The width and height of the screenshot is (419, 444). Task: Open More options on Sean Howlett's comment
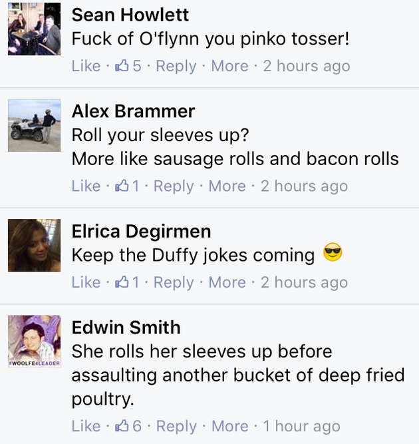(229, 66)
